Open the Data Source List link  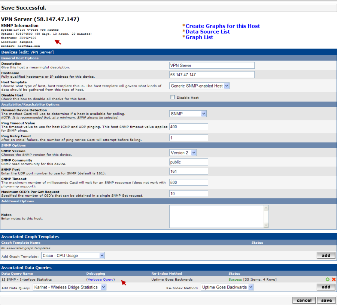tap(207, 32)
